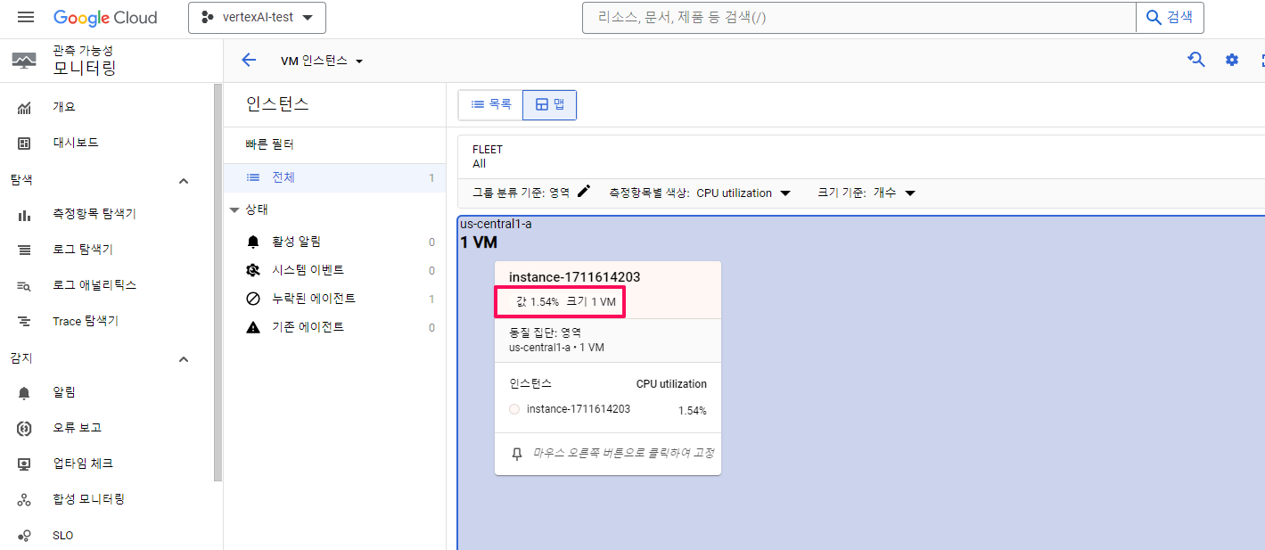Viewport: 1265px width, 550px height.
Task: Click the back arrow icon
Action: (x=249, y=61)
